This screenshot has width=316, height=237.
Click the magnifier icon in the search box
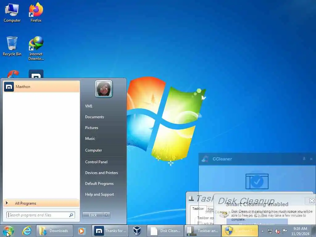[x=71, y=215]
